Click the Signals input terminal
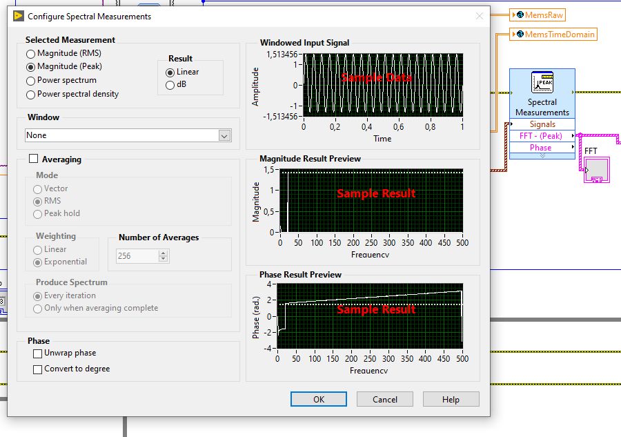621x437 pixels. pyautogui.click(x=542, y=124)
